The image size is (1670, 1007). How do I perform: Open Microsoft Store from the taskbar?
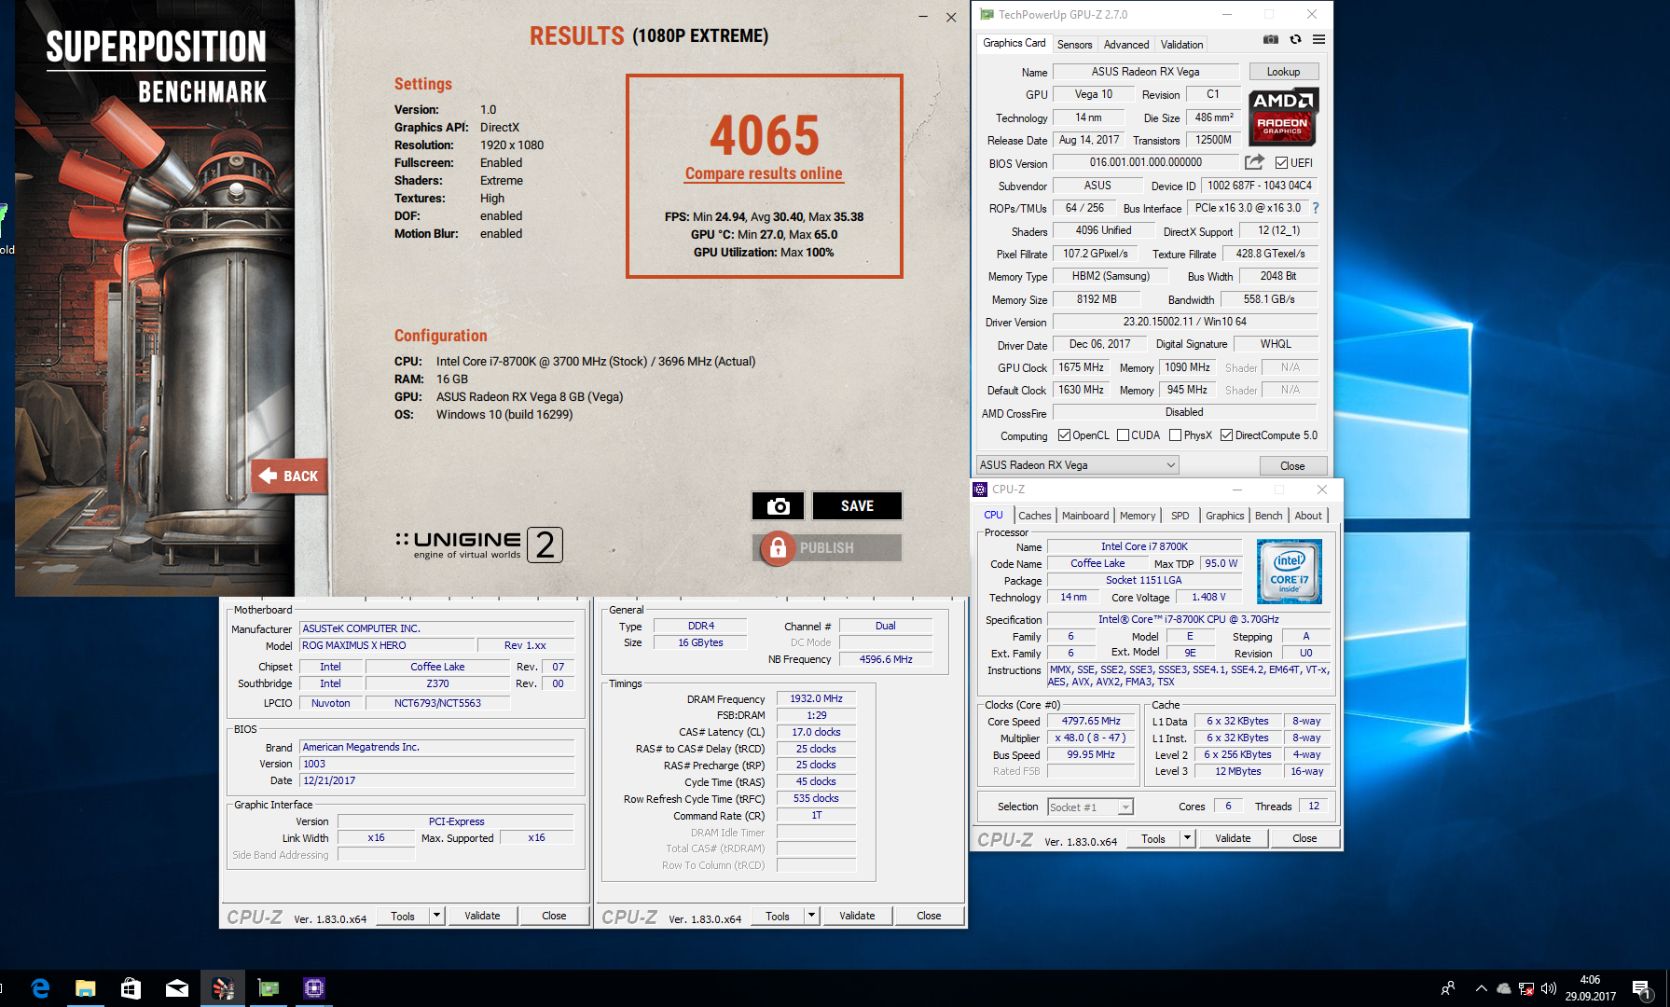point(131,988)
